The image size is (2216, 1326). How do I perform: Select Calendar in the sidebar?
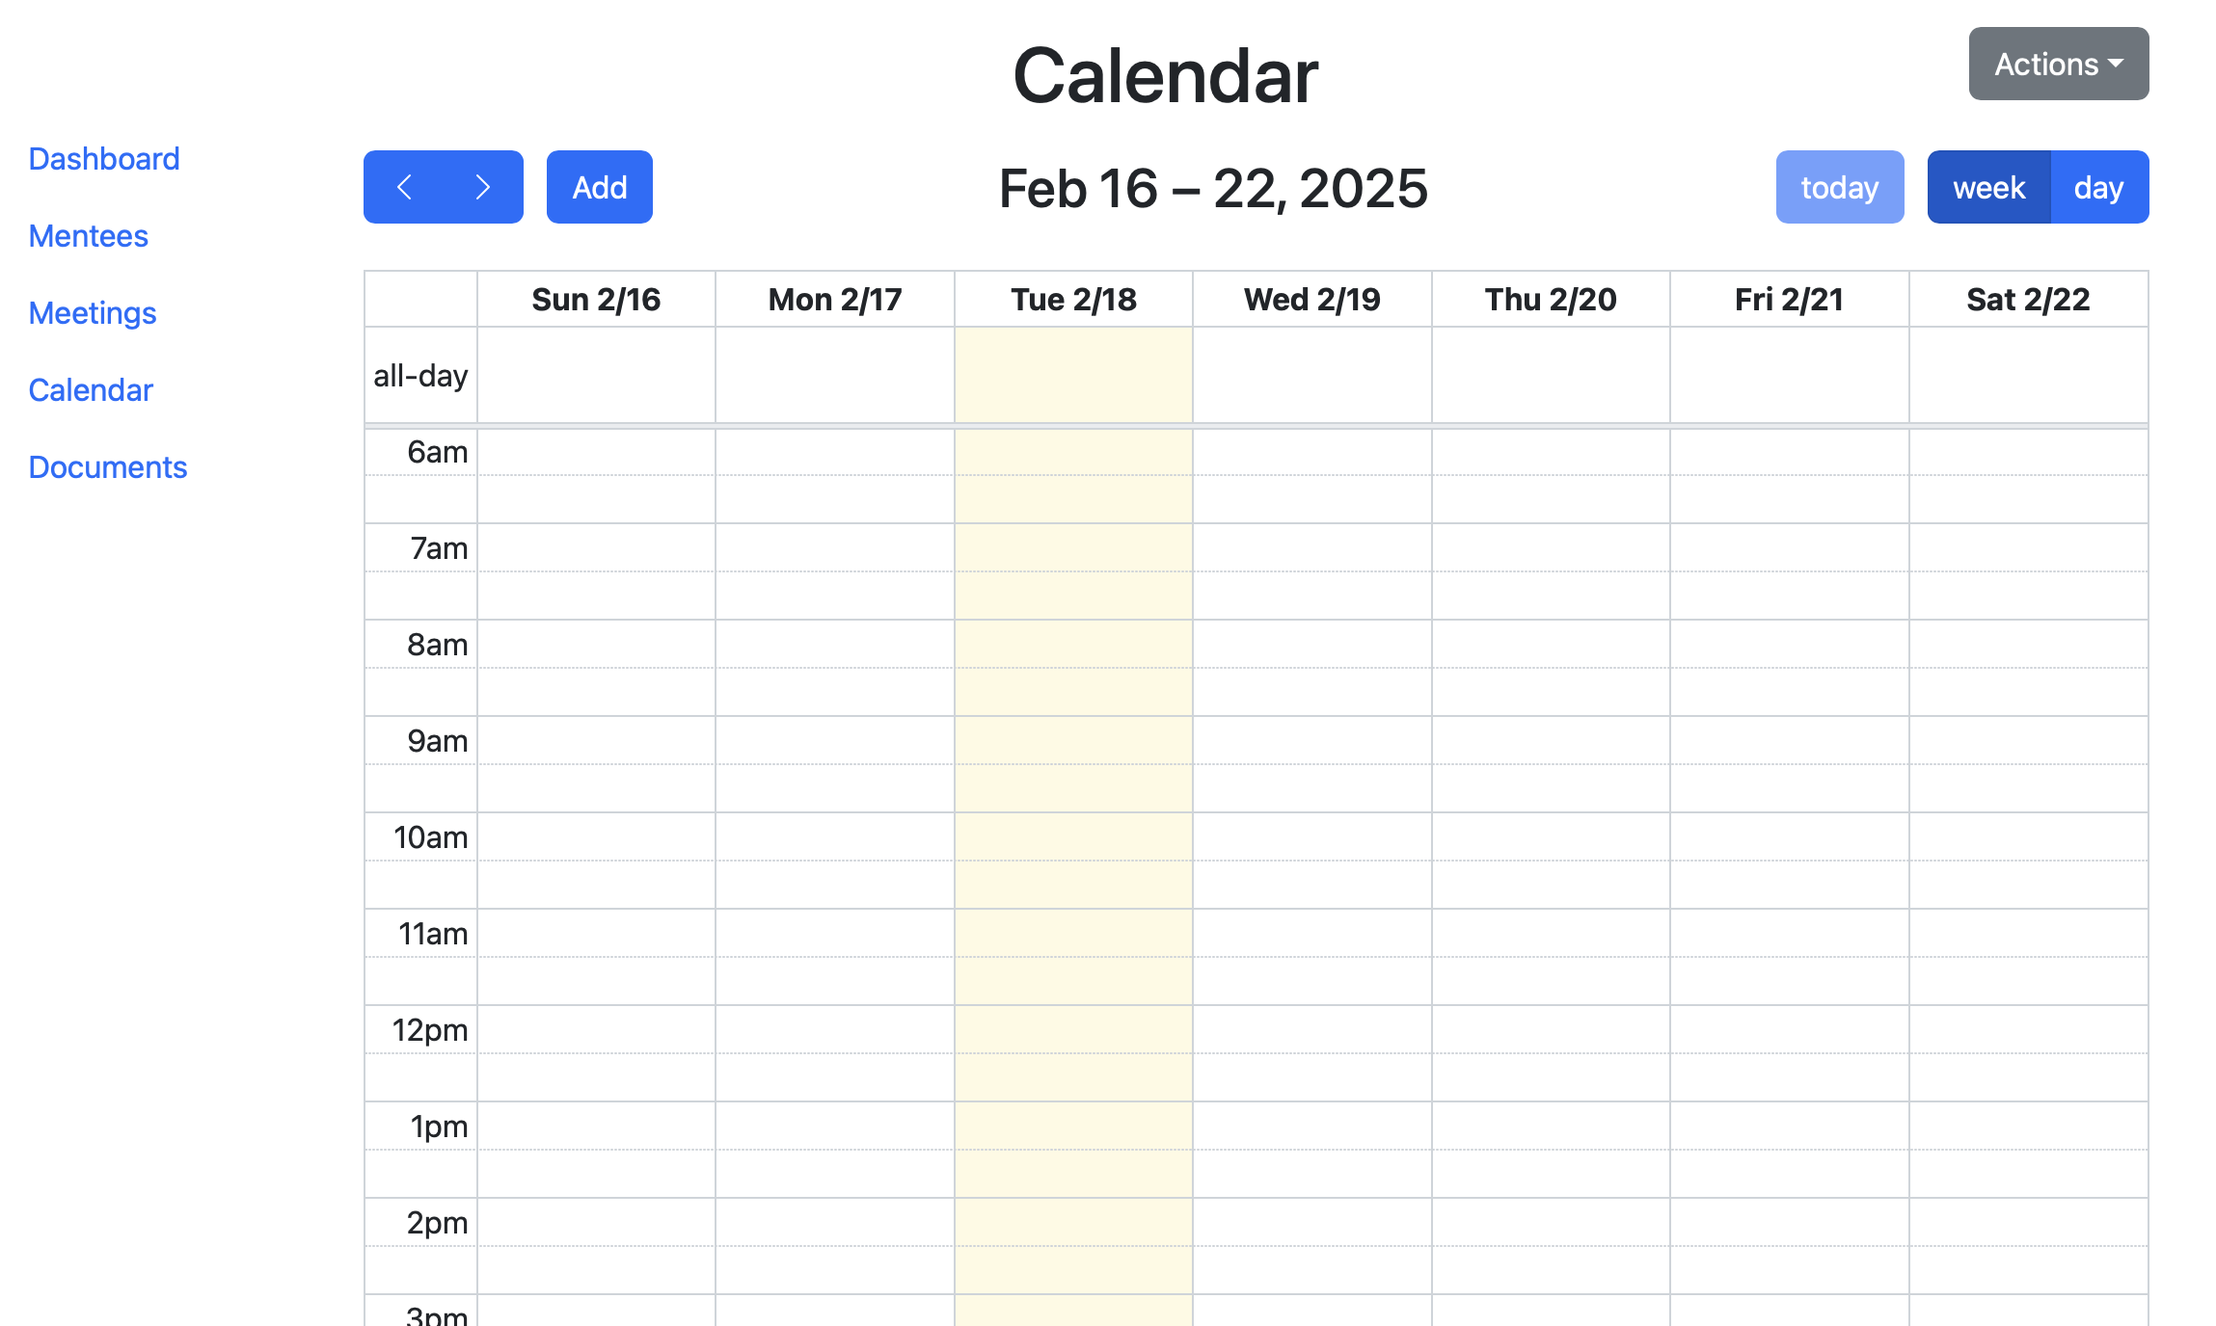[91, 390]
